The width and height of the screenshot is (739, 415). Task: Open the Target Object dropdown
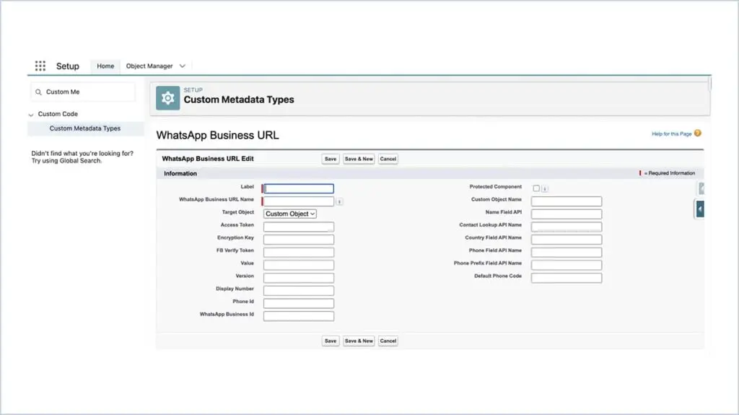click(290, 214)
